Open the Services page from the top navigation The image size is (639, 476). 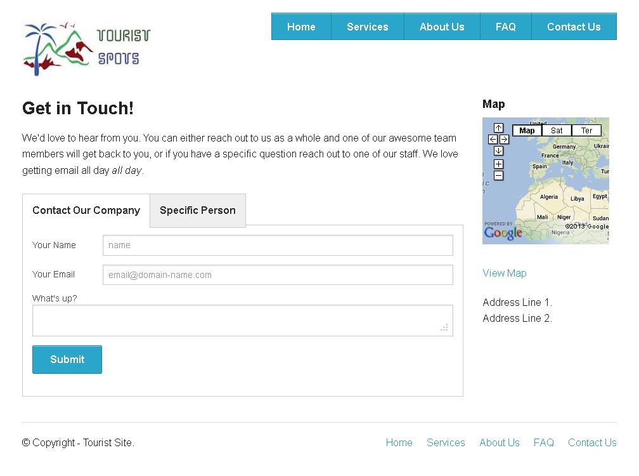click(x=367, y=27)
